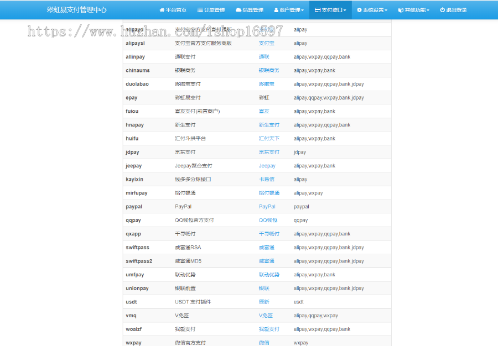
Task: Click the gear icon beside 系统设置
Action: pos(359,10)
